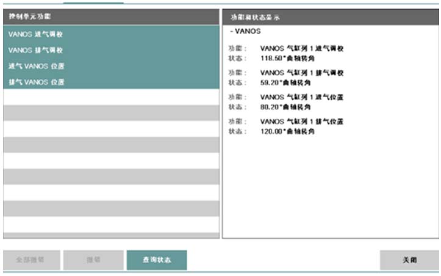The height and width of the screenshot is (276, 441).
Task: Click the first empty row below "排气 VANOS 位置"
Action: coord(110,98)
